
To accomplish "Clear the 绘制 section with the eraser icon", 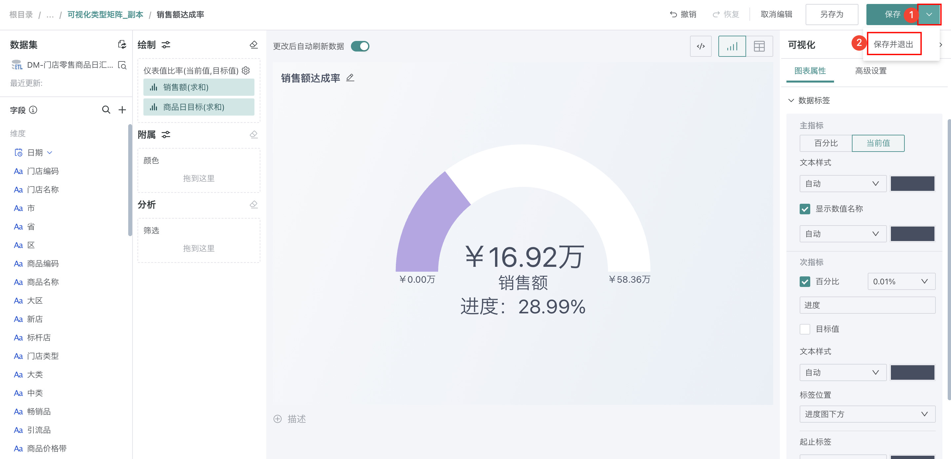I will [254, 45].
